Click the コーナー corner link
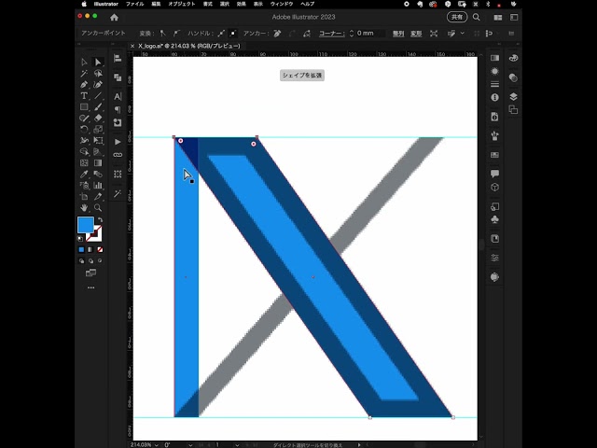Image resolution: width=597 pixels, height=448 pixels. (332, 34)
